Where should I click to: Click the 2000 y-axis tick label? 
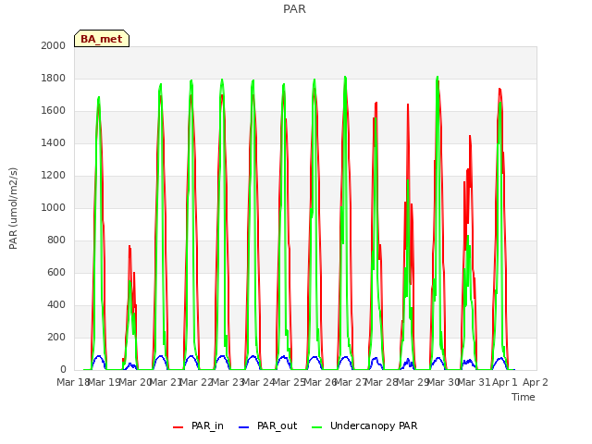tap(54, 45)
